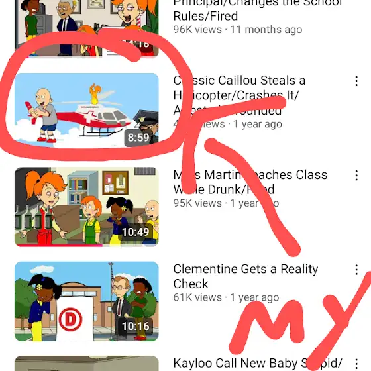Open the Kayloo Call New Baby Stupid title
The image size is (371, 371).
point(258,364)
